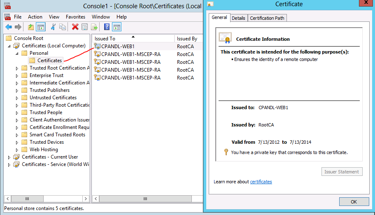Switch to the Certification Path tab
Screen dimensions: 375x215
(x=267, y=18)
